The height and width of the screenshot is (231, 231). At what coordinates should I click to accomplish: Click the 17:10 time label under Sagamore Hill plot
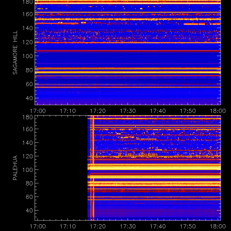pyautogui.click(x=68, y=111)
